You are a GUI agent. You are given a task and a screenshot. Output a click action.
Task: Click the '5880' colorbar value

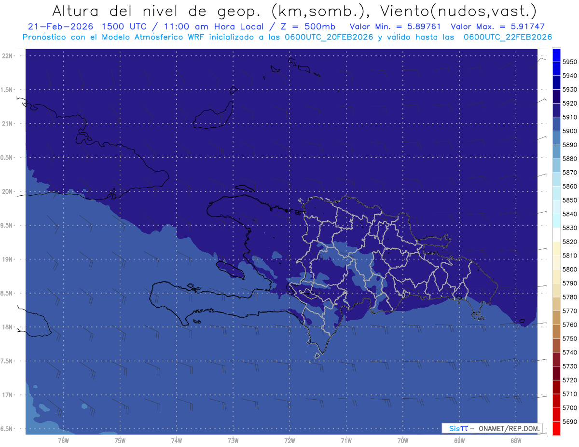(570, 159)
